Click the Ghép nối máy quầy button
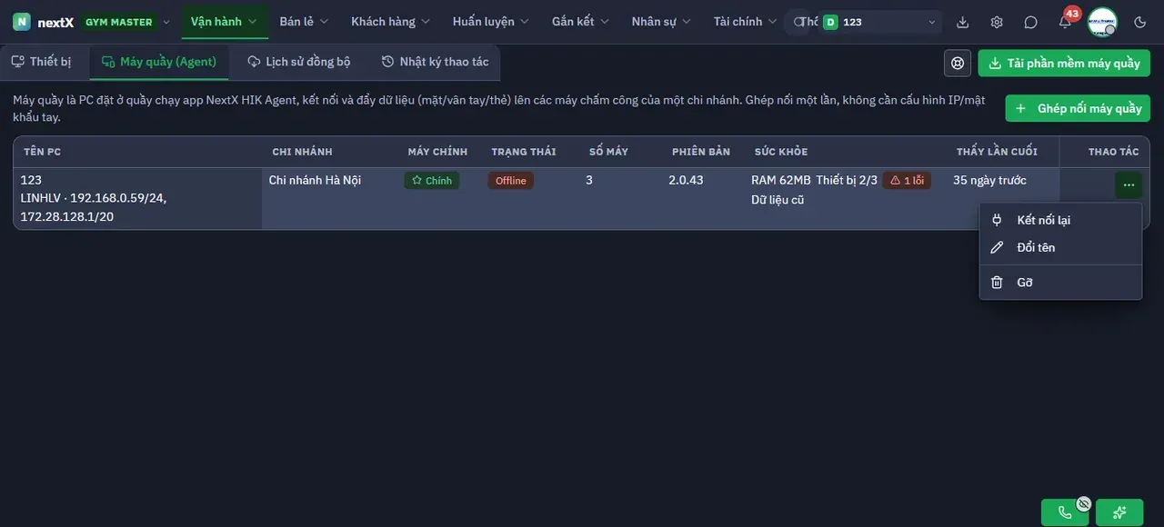 (1078, 108)
